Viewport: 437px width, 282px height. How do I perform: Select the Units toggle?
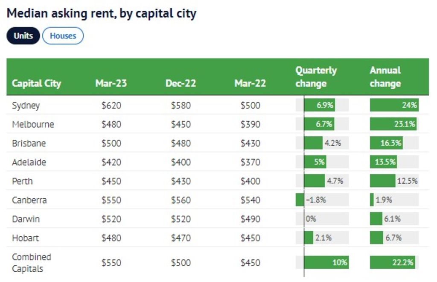coord(23,36)
